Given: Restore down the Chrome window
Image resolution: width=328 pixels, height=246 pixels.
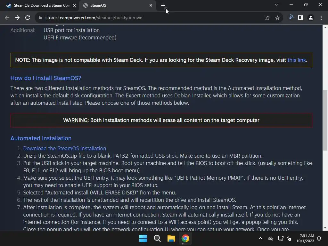Looking at the screenshot, I should [x=306, y=4].
